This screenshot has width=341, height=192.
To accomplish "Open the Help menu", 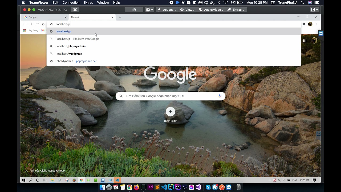I will coord(116,2).
